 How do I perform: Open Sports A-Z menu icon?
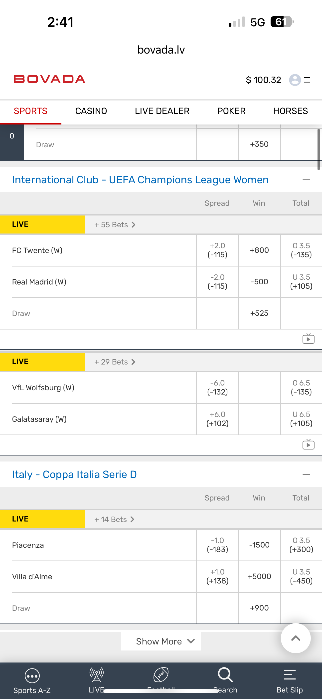point(32,676)
